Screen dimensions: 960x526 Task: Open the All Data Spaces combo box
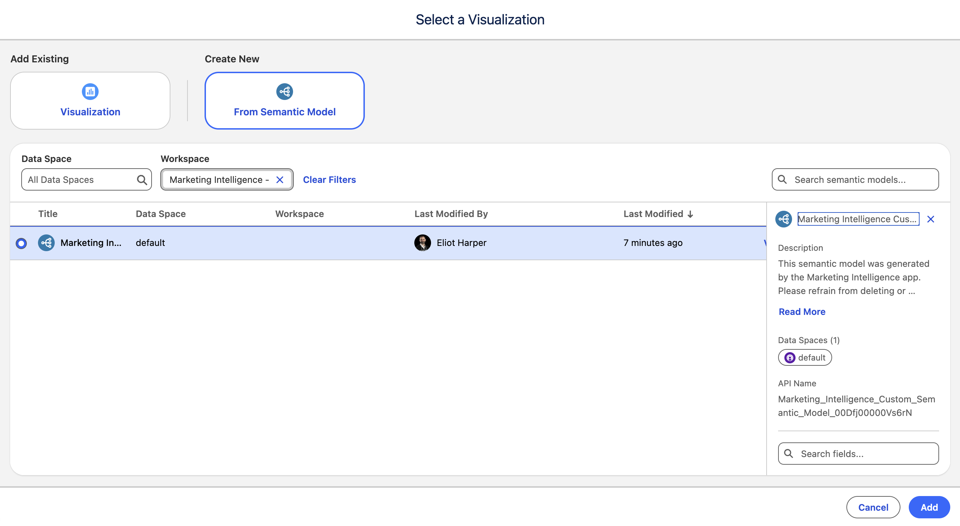coord(86,179)
